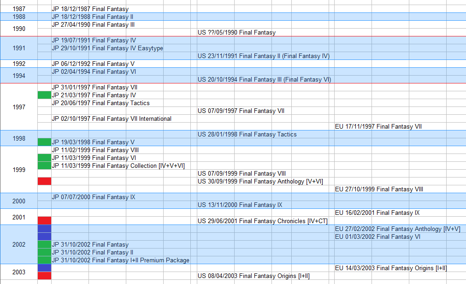Click cell JP 31/10/2002 Final Fantasy II

[93, 252]
